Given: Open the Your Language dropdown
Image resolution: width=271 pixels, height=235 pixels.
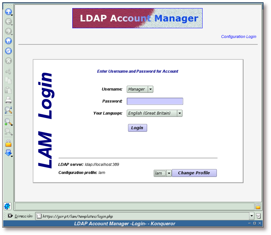Looking at the screenshot, I should coord(155,113).
